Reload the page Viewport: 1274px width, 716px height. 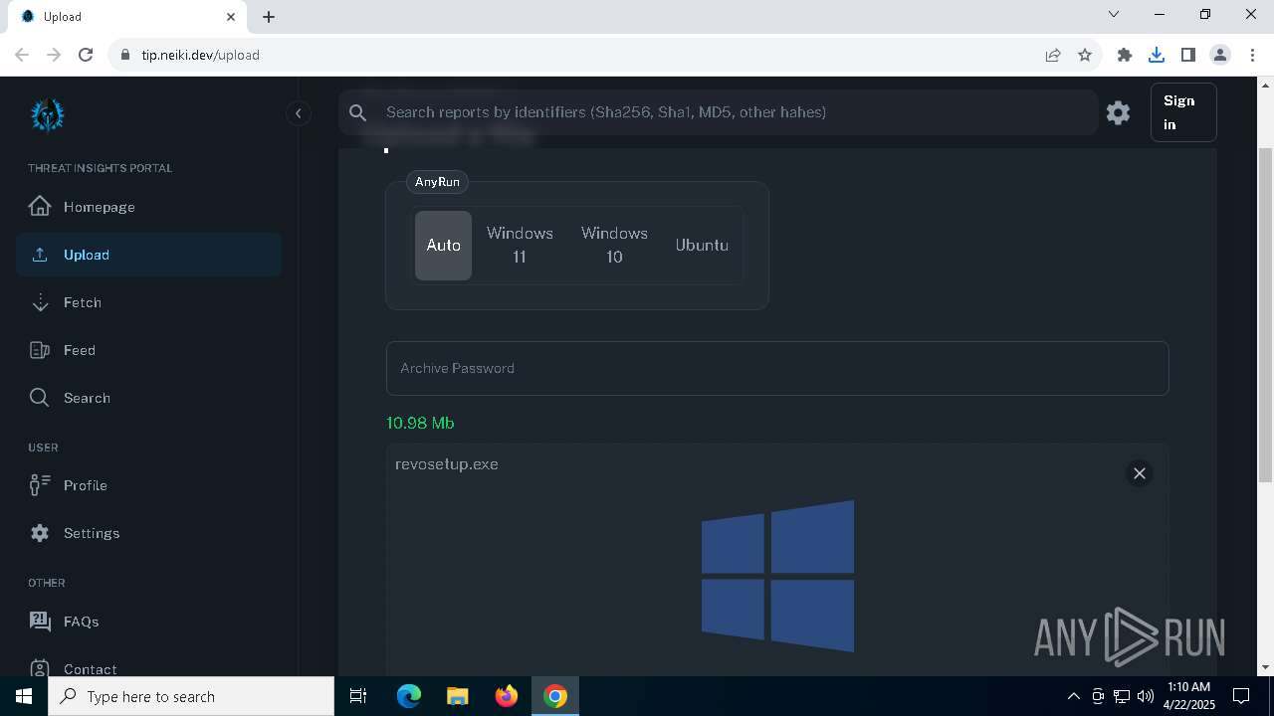[86, 55]
